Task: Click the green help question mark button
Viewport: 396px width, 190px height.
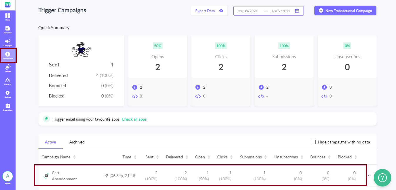Action: click(382, 178)
